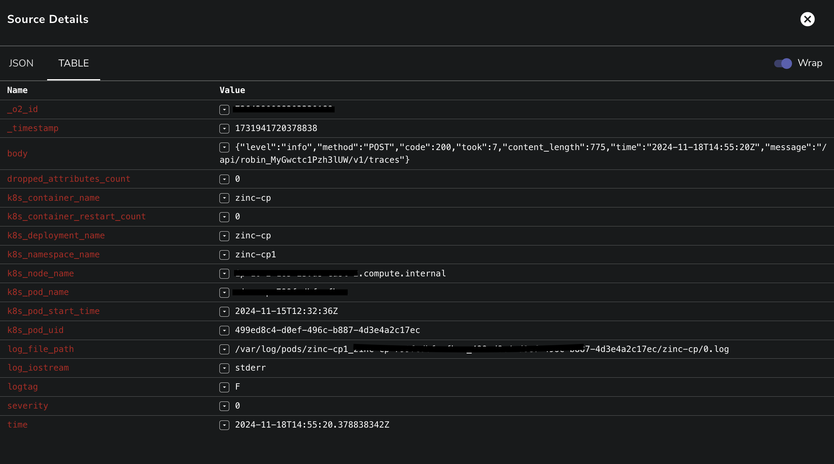Switch to the TABLE tab

pyautogui.click(x=74, y=63)
